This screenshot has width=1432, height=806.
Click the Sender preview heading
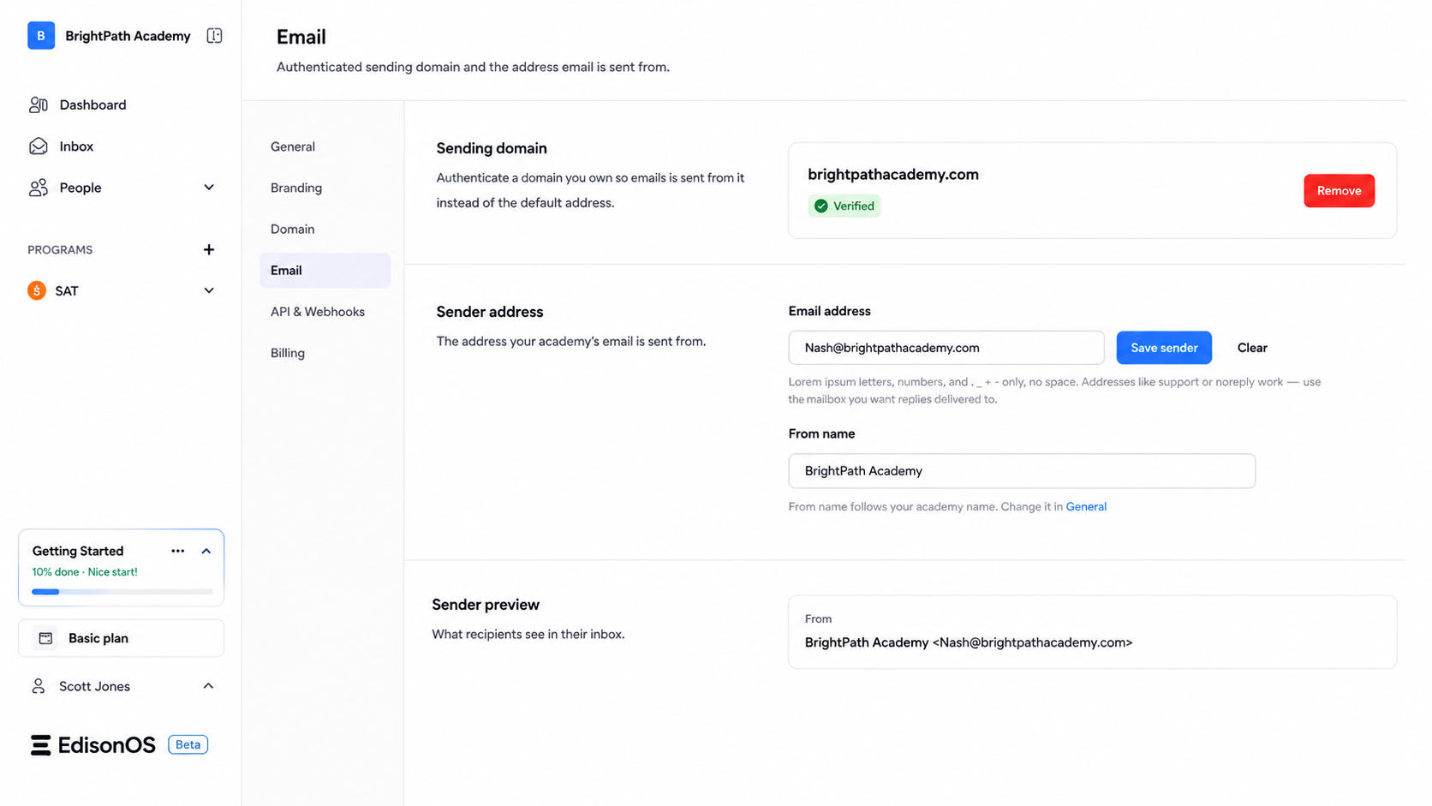click(x=486, y=605)
